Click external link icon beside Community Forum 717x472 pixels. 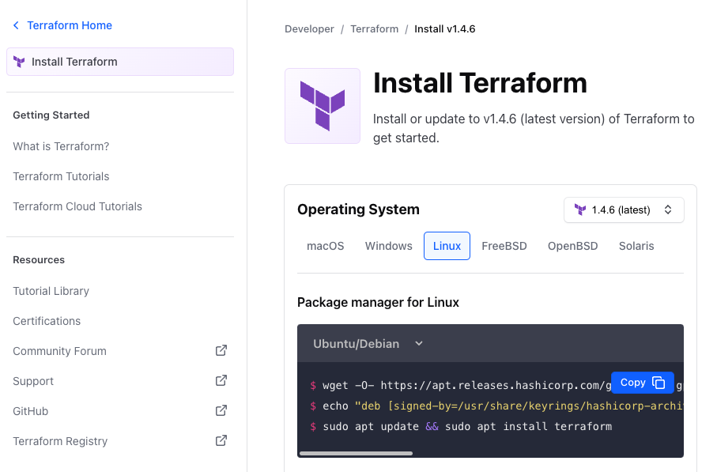221,350
